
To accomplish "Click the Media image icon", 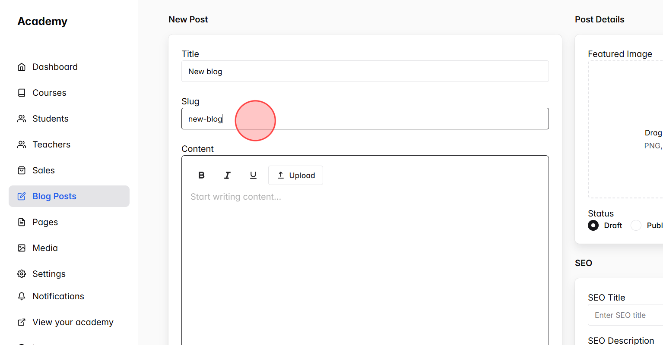I will 22,248.
